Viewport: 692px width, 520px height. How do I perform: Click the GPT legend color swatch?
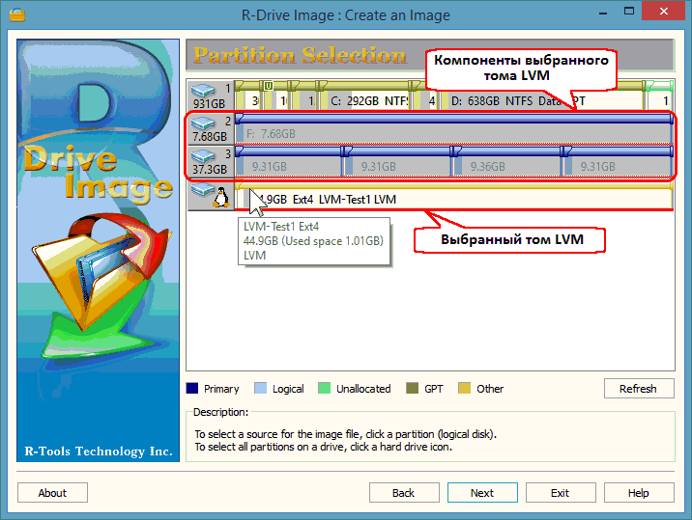point(412,388)
